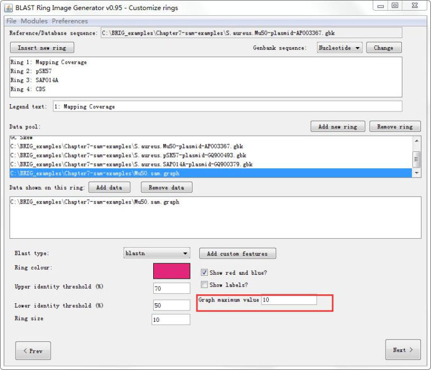The image size is (431, 370).
Task: Select the SAP014A-plasmid-GQ900379.gbk data pool entry
Action: 210,164
